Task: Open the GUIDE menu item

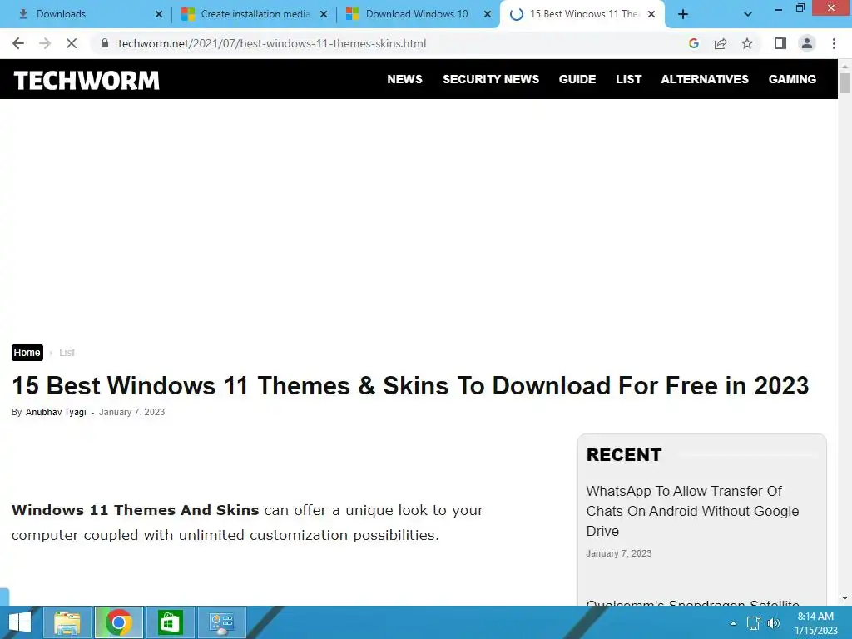Action: tap(577, 79)
